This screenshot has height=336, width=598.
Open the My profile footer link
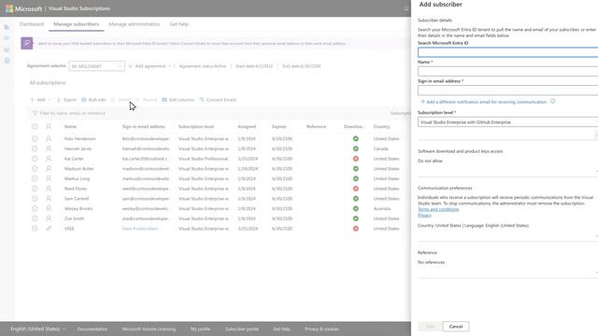pyautogui.click(x=200, y=329)
